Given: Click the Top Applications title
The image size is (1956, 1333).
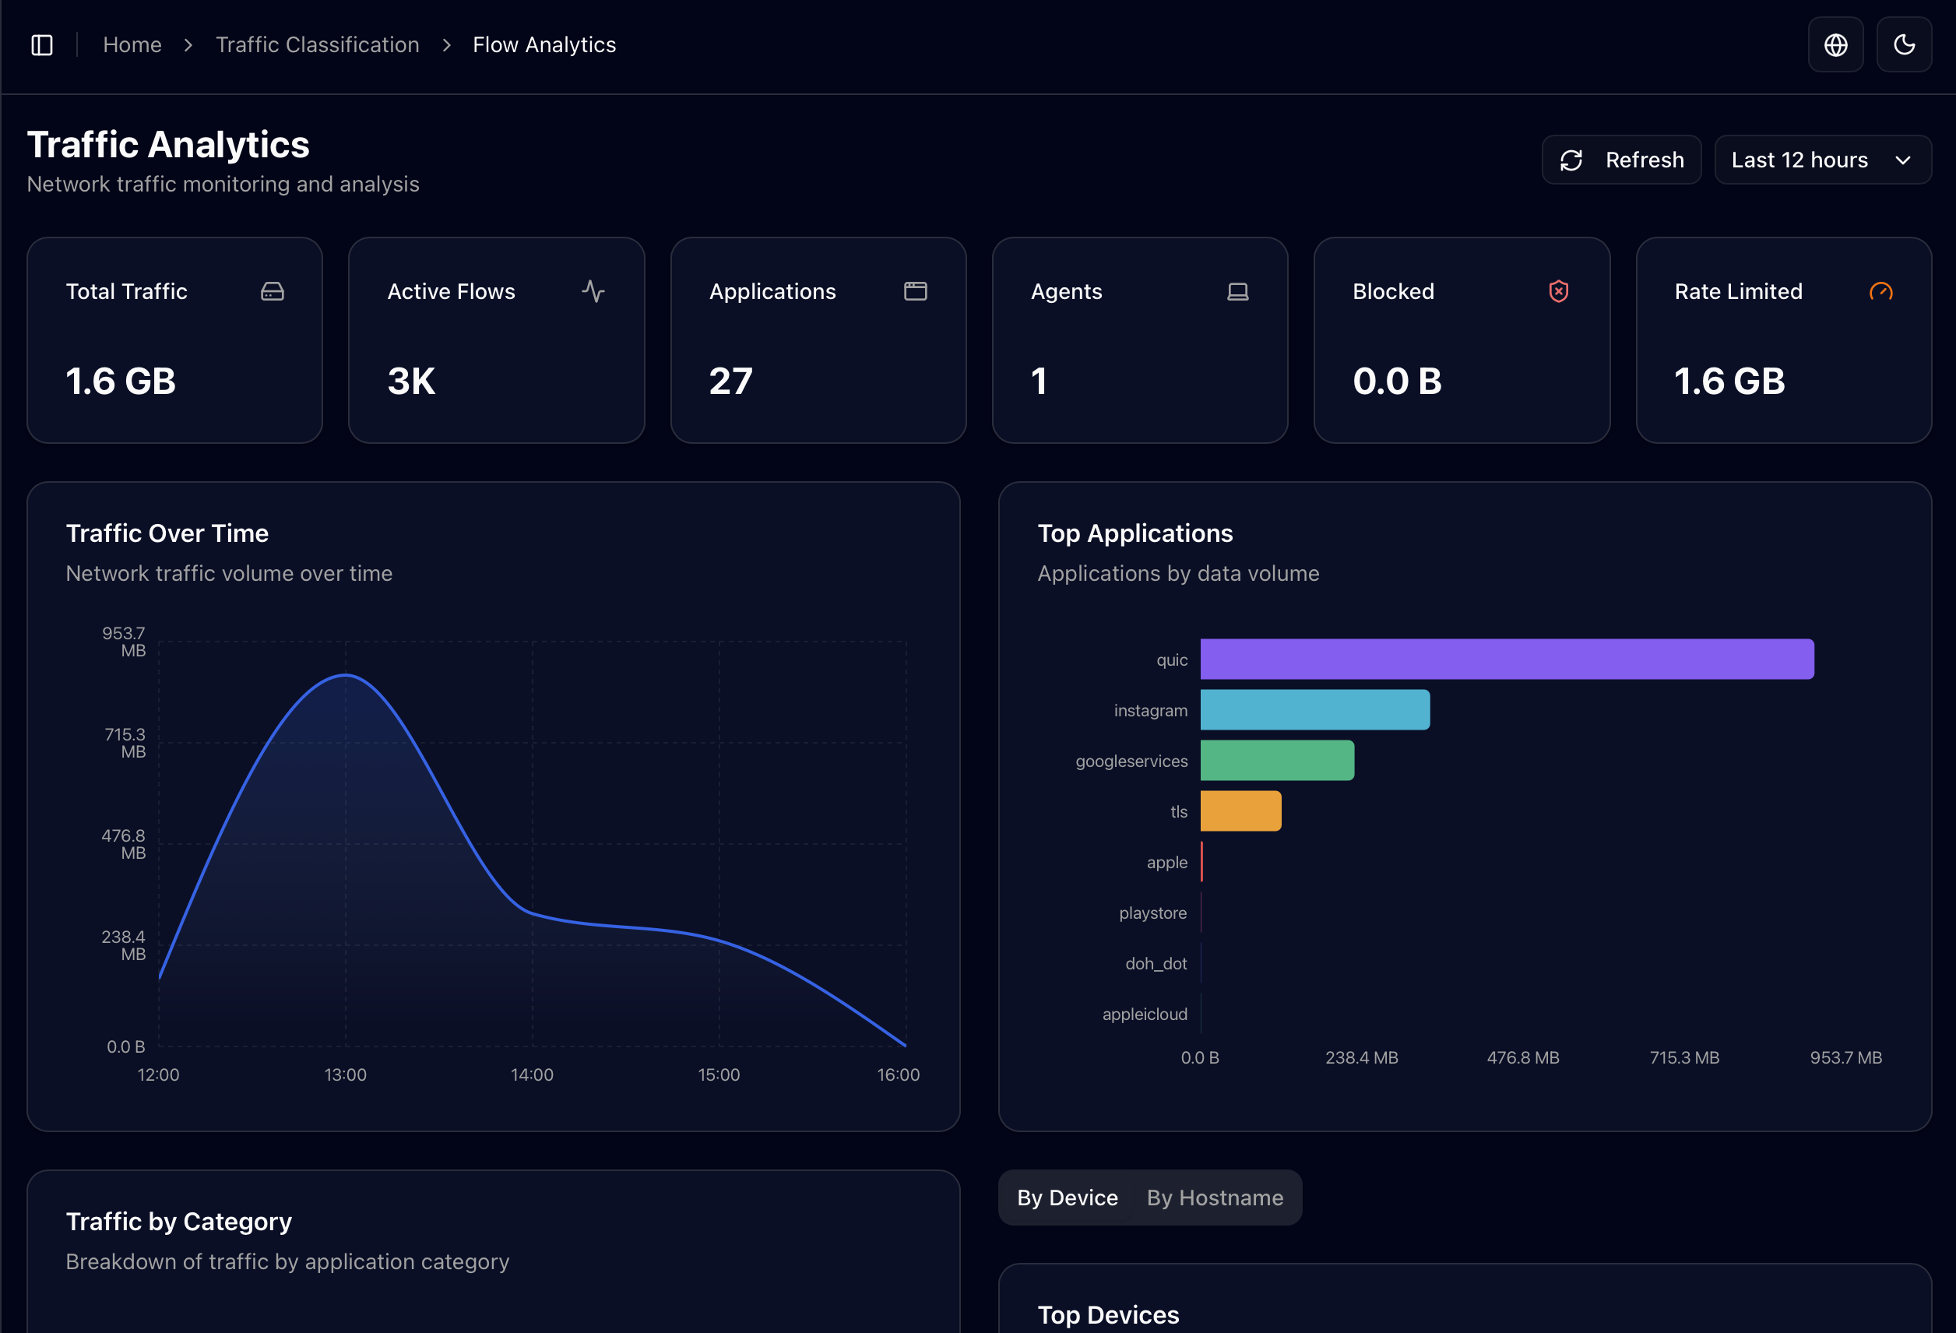Looking at the screenshot, I should tap(1135, 533).
